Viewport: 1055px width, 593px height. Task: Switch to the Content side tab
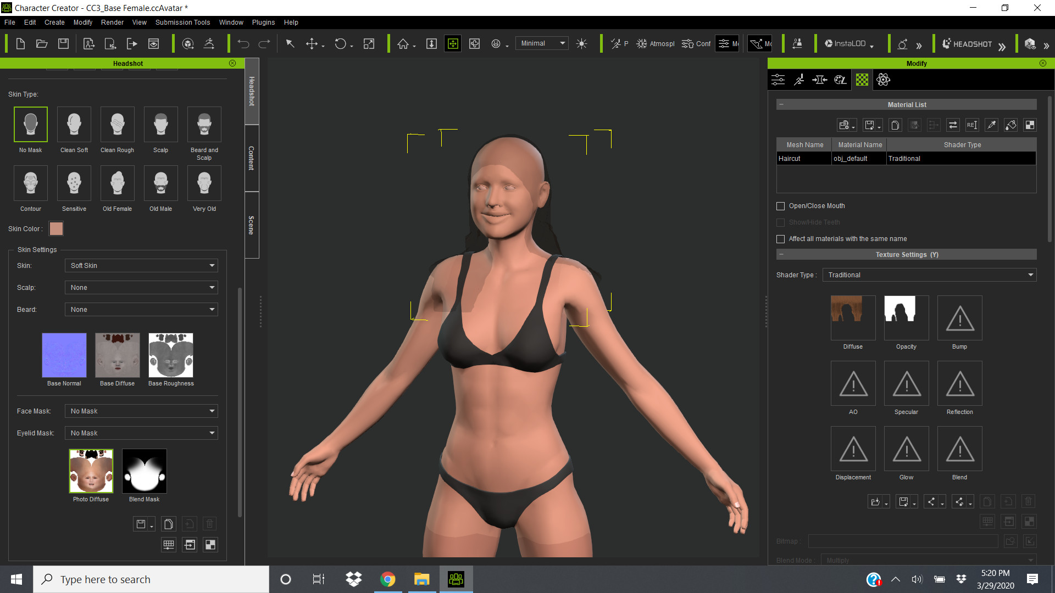point(252,158)
